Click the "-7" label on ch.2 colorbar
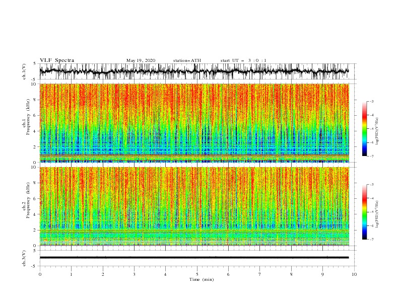The image size is (399, 308). point(371,239)
